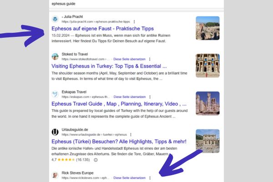Open Visiting Ephesus in Turkey: Top Tips link
This screenshot has width=273, height=182.
[109, 66]
